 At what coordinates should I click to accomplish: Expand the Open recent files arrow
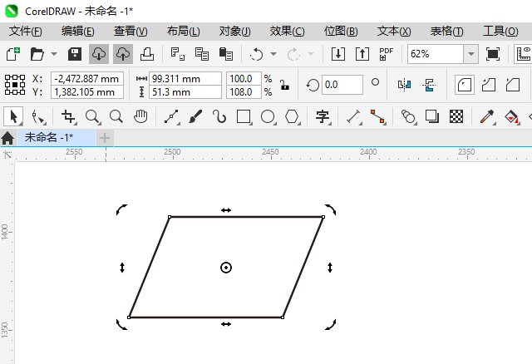point(54,54)
